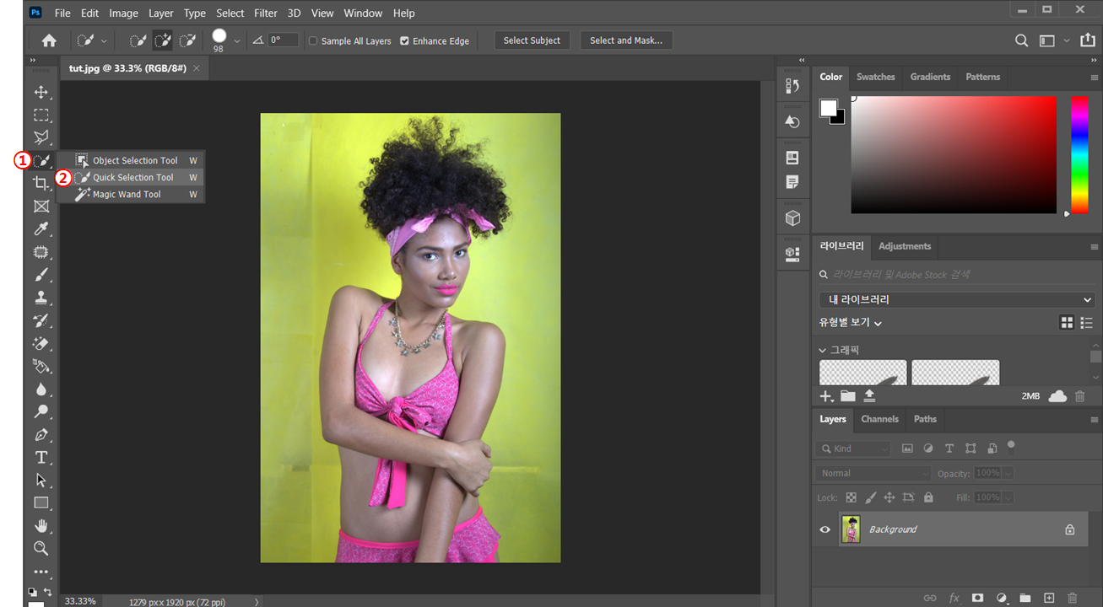Uncheck Enhance Edge checkbox

(x=404, y=40)
